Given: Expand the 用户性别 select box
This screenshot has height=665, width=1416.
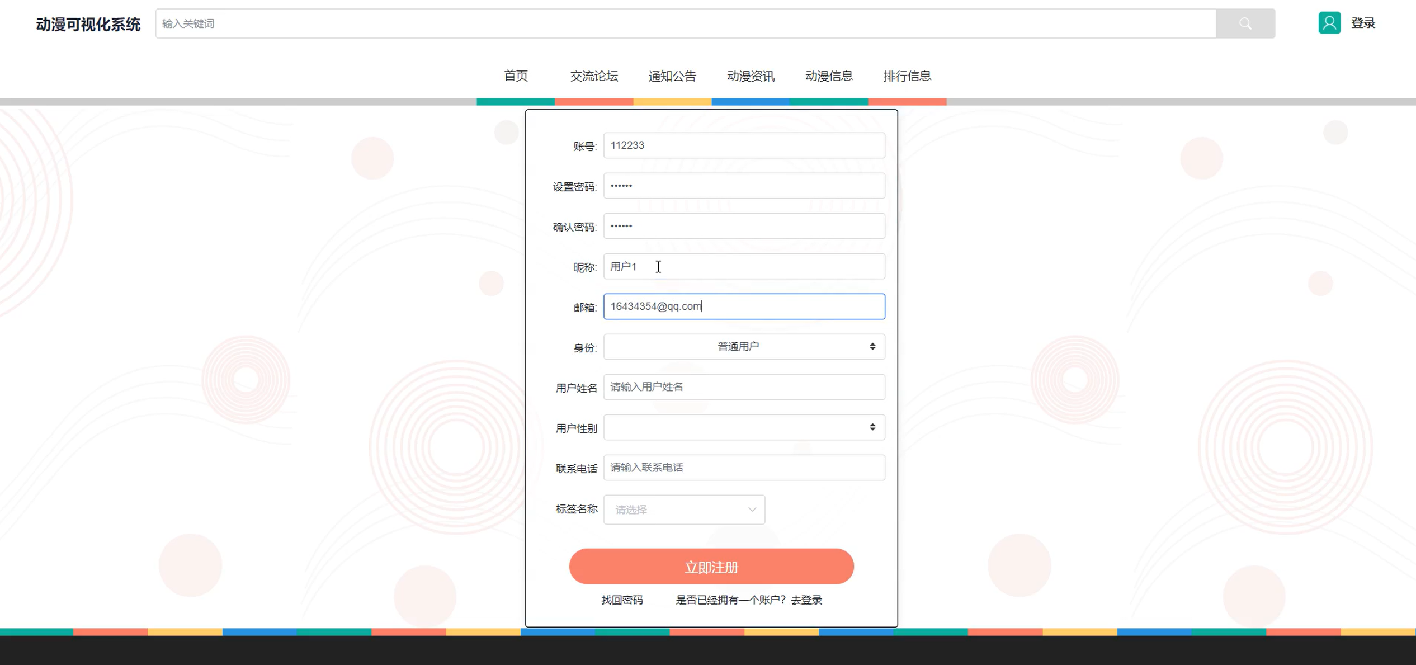Looking at the screenshot, I should (x=738, y=427).
